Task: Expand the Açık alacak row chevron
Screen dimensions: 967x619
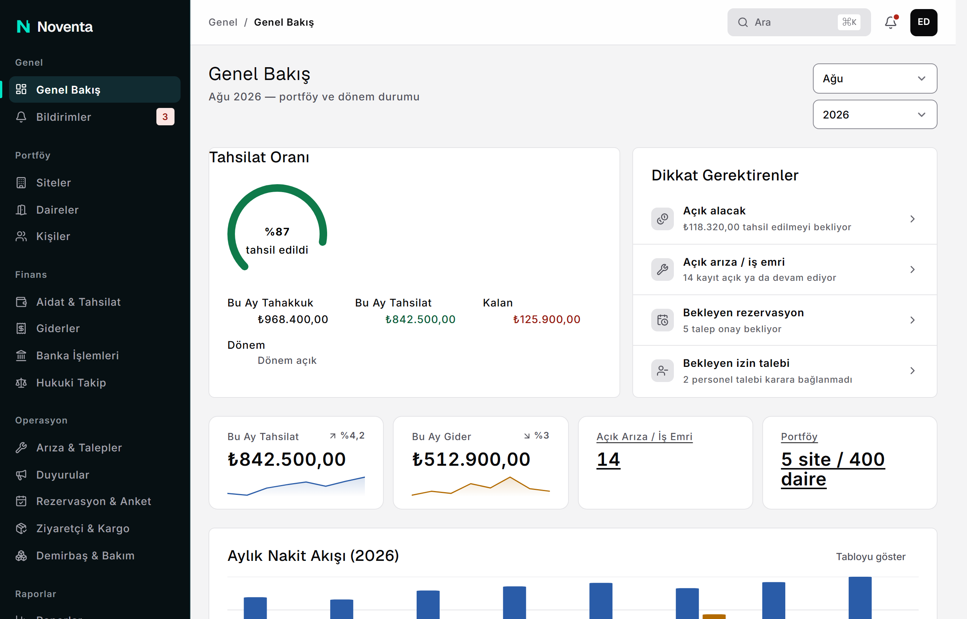Action: tap(912, 219)
